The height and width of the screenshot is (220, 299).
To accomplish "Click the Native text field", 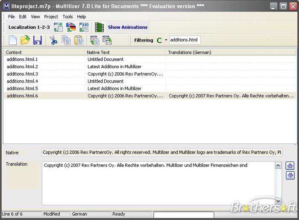I will pyautogui.click(x=162, y=153).
